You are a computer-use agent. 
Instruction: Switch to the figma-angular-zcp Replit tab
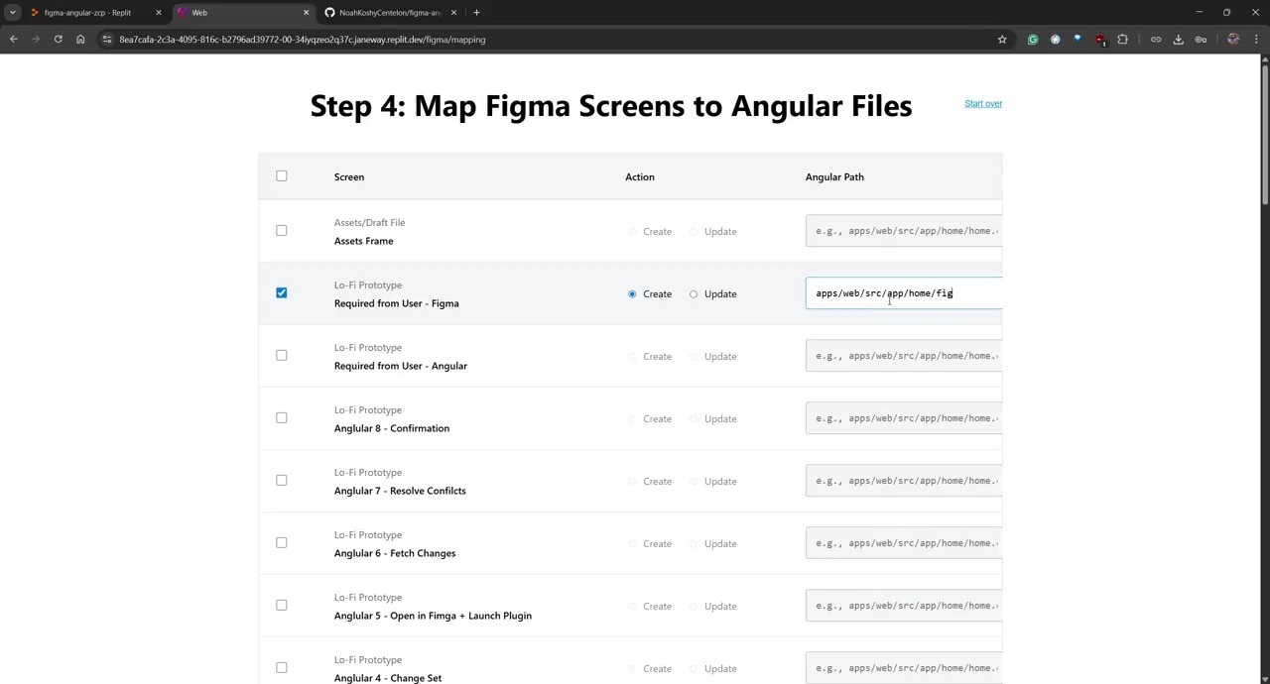[87, 13]
